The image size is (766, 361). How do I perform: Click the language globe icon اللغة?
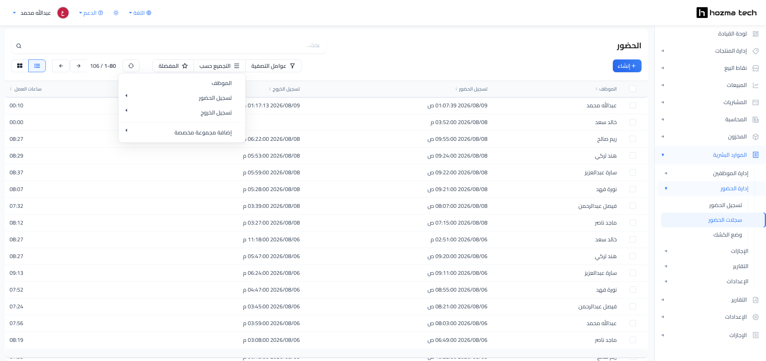(x=149, y=13)
